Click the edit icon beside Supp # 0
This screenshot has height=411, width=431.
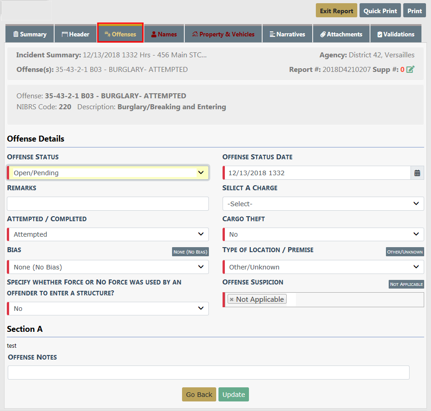[411, 70]
